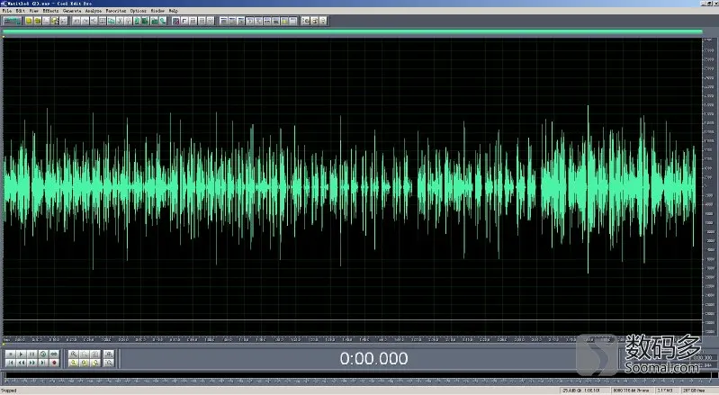Click the Open file folder toolbar icon
The image size is (719, 395).
point(38,21)
